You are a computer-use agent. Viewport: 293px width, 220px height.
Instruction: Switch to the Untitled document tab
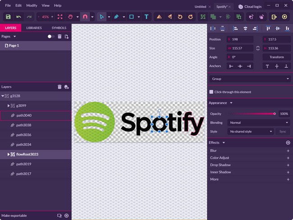pyautogui.click(x=200, y=7)
